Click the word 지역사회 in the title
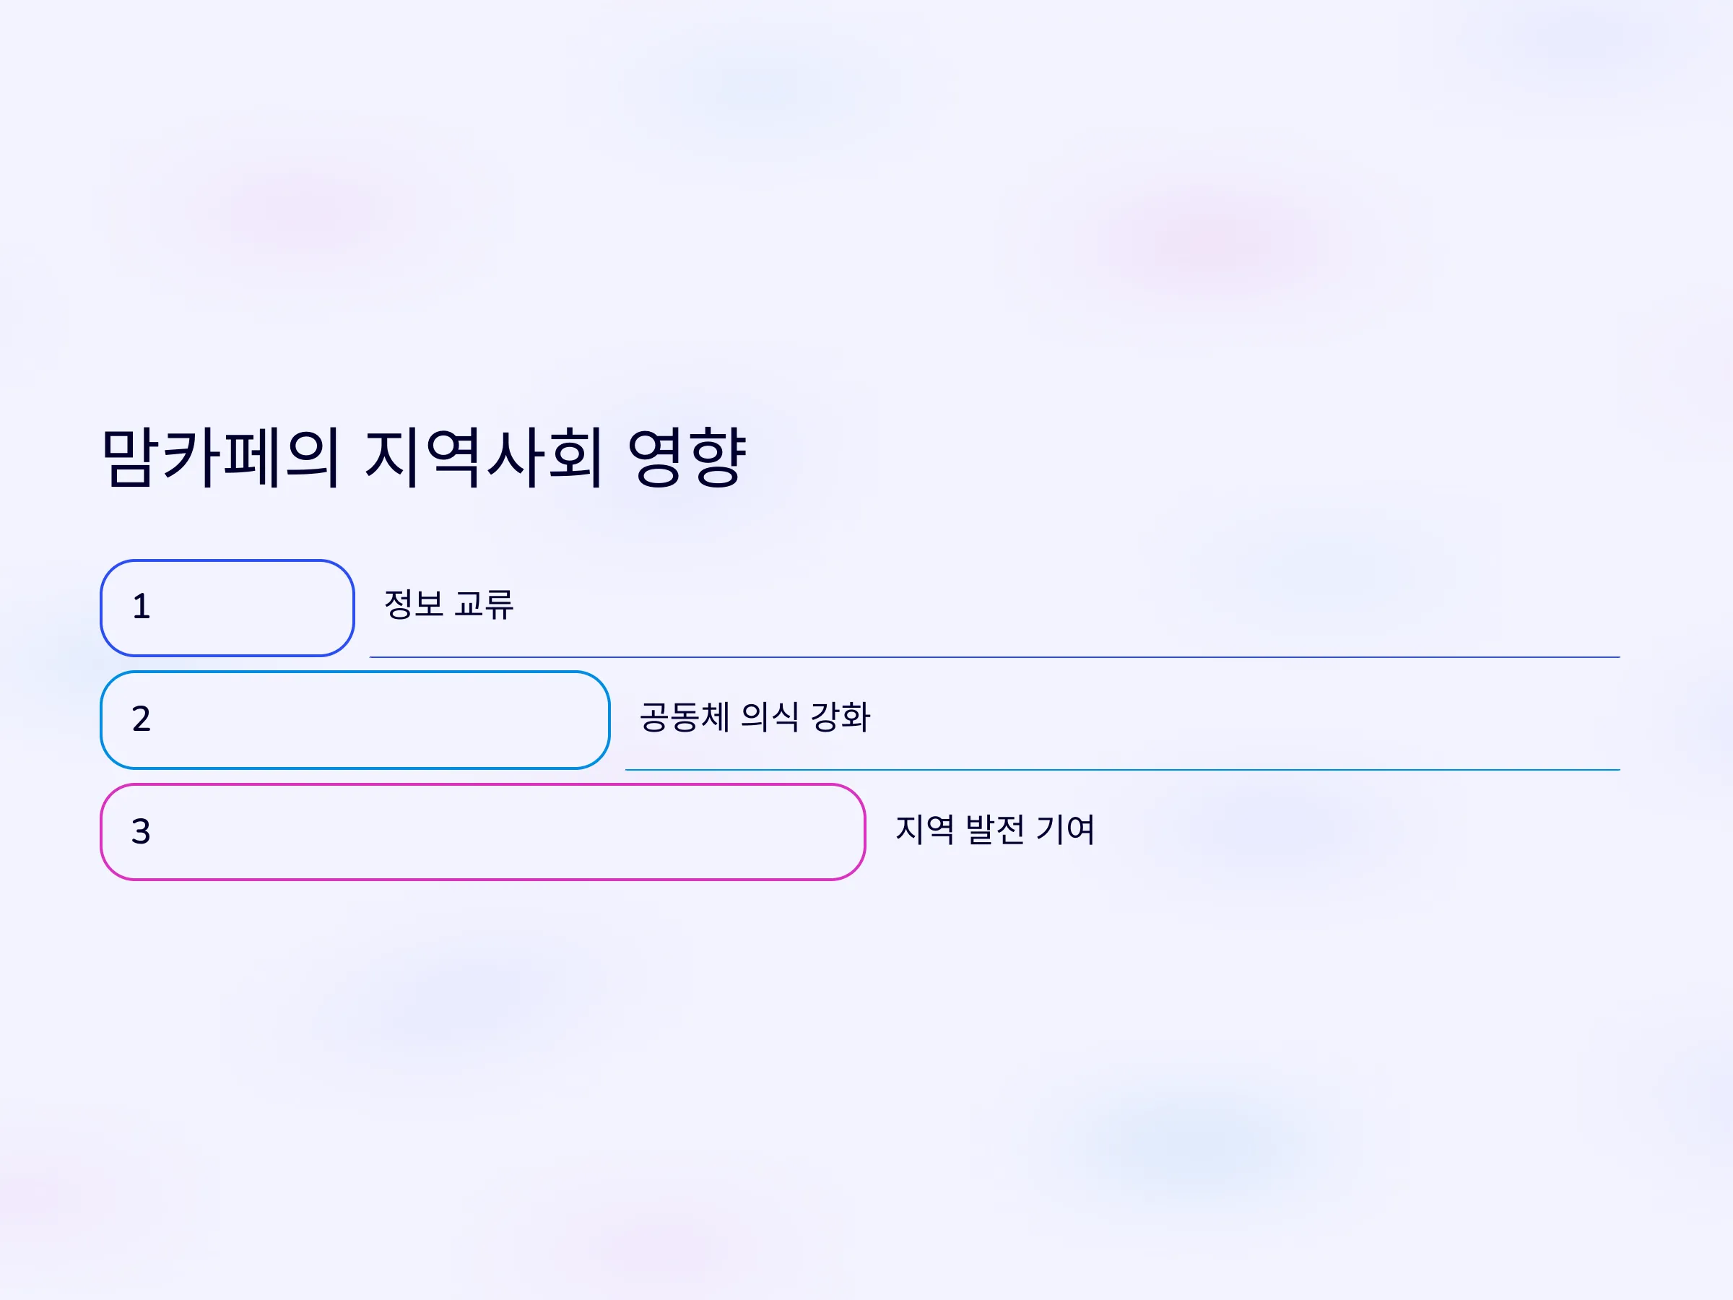The height and width of the screenshot is (1300, 1733). [x=485, y=459]
